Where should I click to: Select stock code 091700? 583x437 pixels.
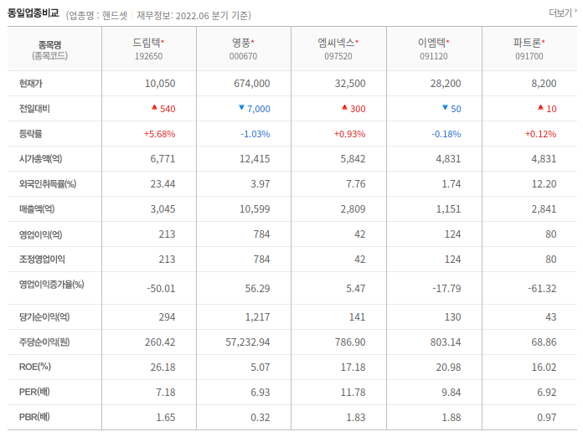point(529,56)
